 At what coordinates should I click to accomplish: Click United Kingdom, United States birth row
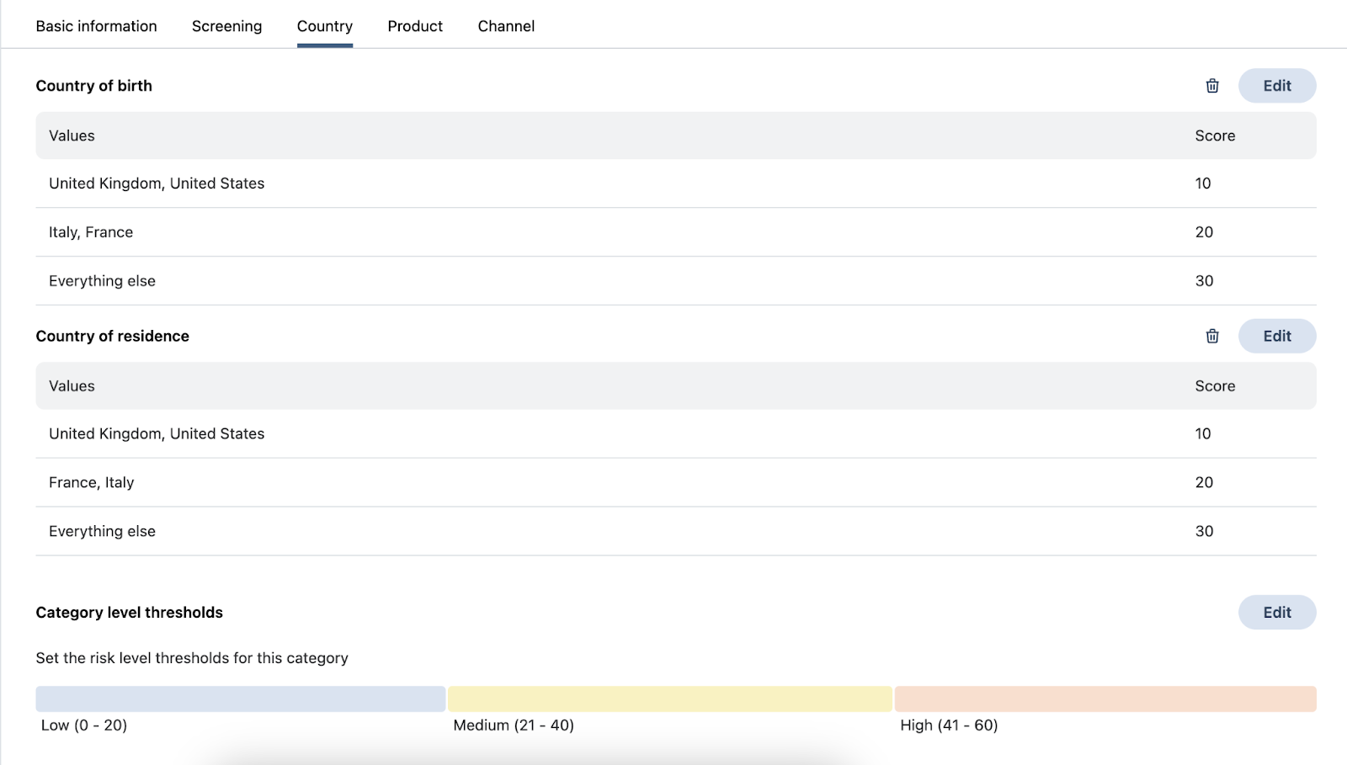pos(157,183)
